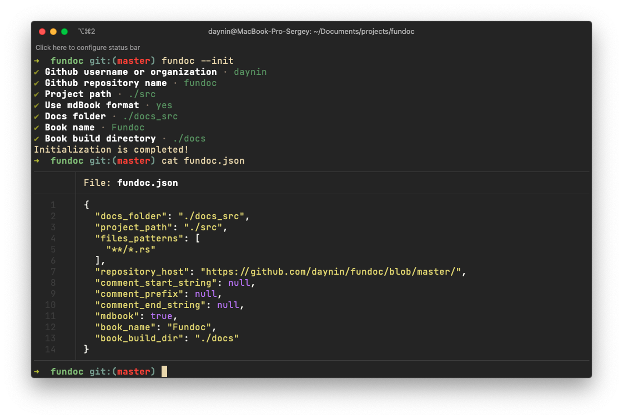Click the yellow minimize window button
This screenshot has width=623, height=419.
pos(53,32)
